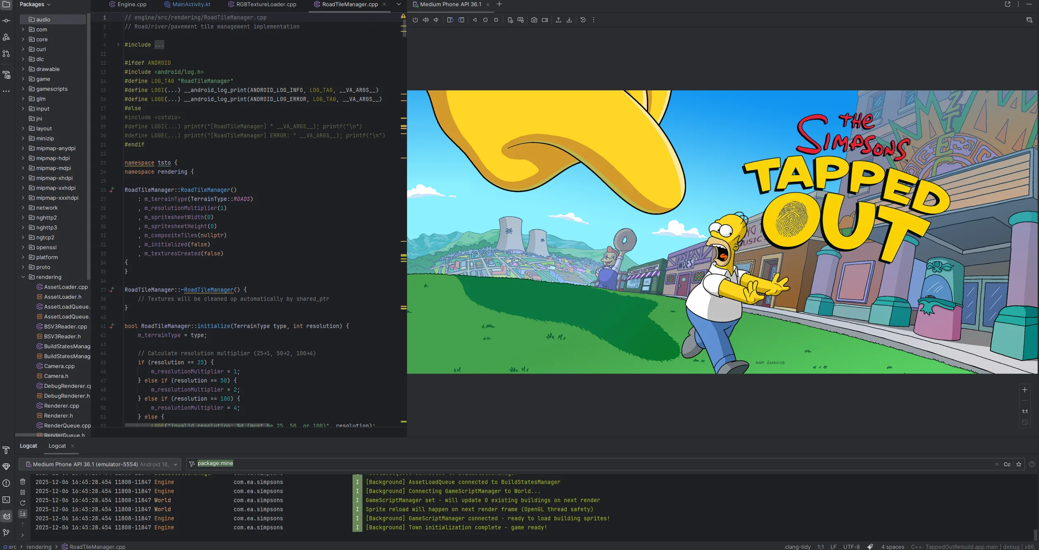Open Logcat filter history funnel icon
The width and height of the screenshot is (1039, 550).
(x=192, y=464)
